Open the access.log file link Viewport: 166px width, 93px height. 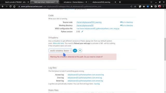tap(86, 75)
